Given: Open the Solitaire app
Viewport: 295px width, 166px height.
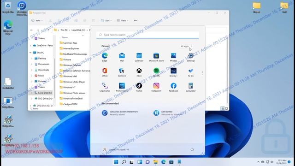Looking at the screenshot, I should tap(122, 72).
